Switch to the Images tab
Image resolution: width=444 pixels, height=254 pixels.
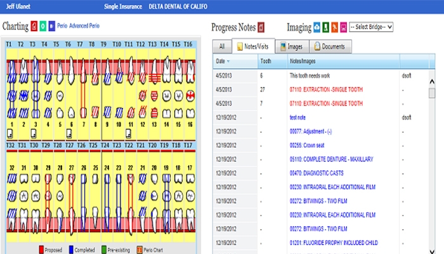(292, 46)
